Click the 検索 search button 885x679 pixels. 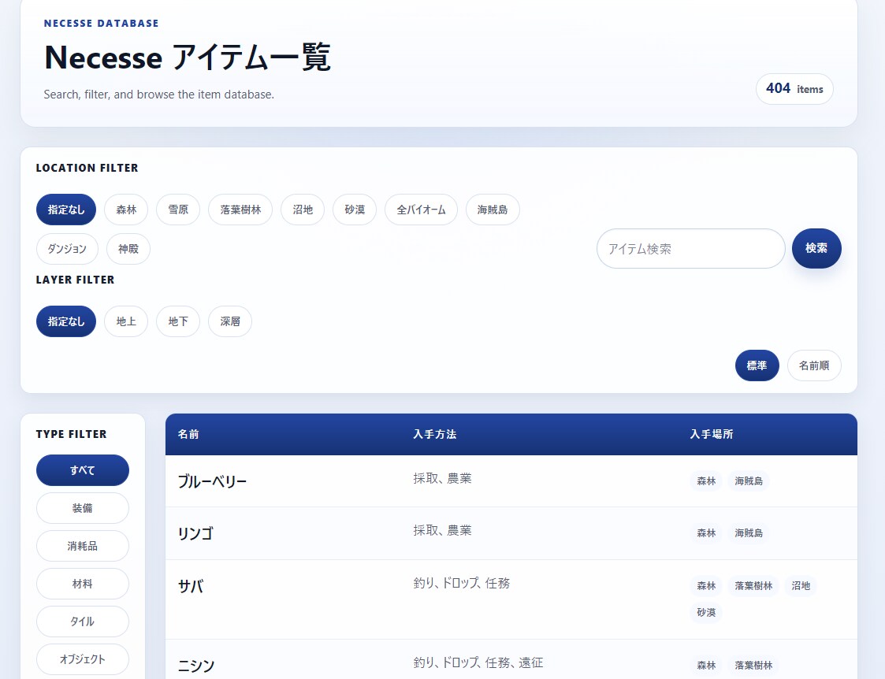pyautogui.click(x=816, y=248)
